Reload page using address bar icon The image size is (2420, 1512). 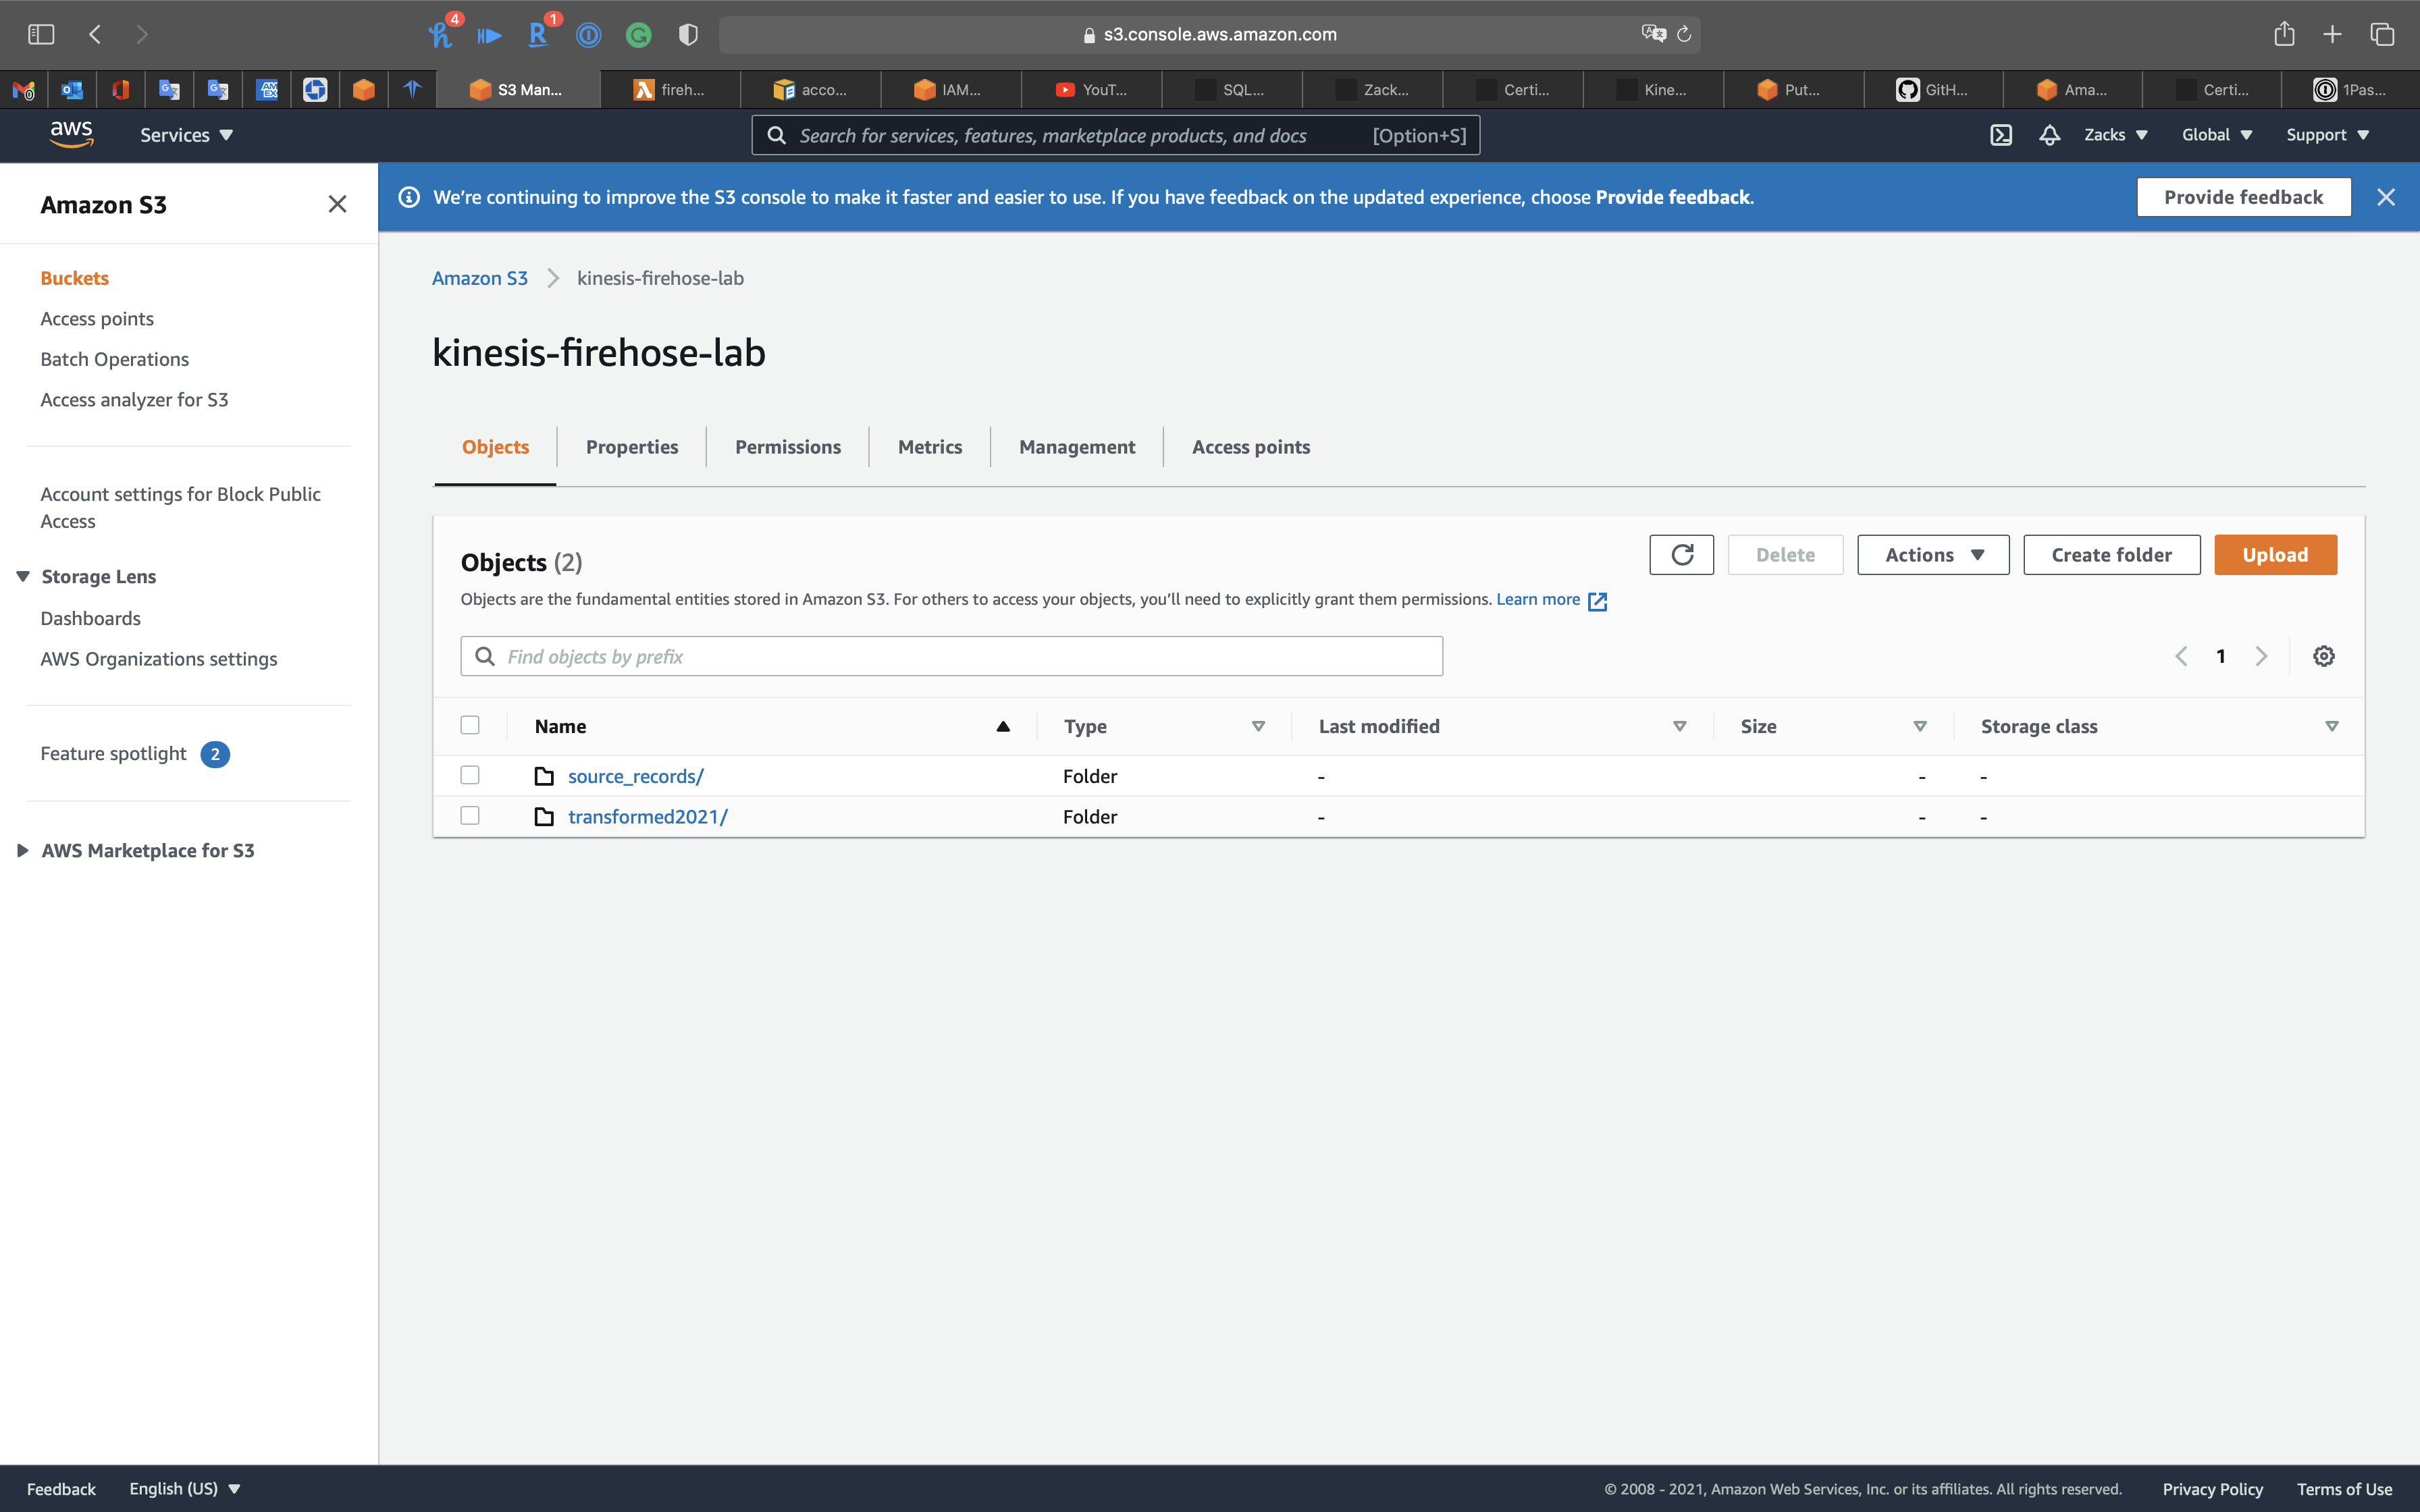pyautogui.click(x=1684, y=34)
